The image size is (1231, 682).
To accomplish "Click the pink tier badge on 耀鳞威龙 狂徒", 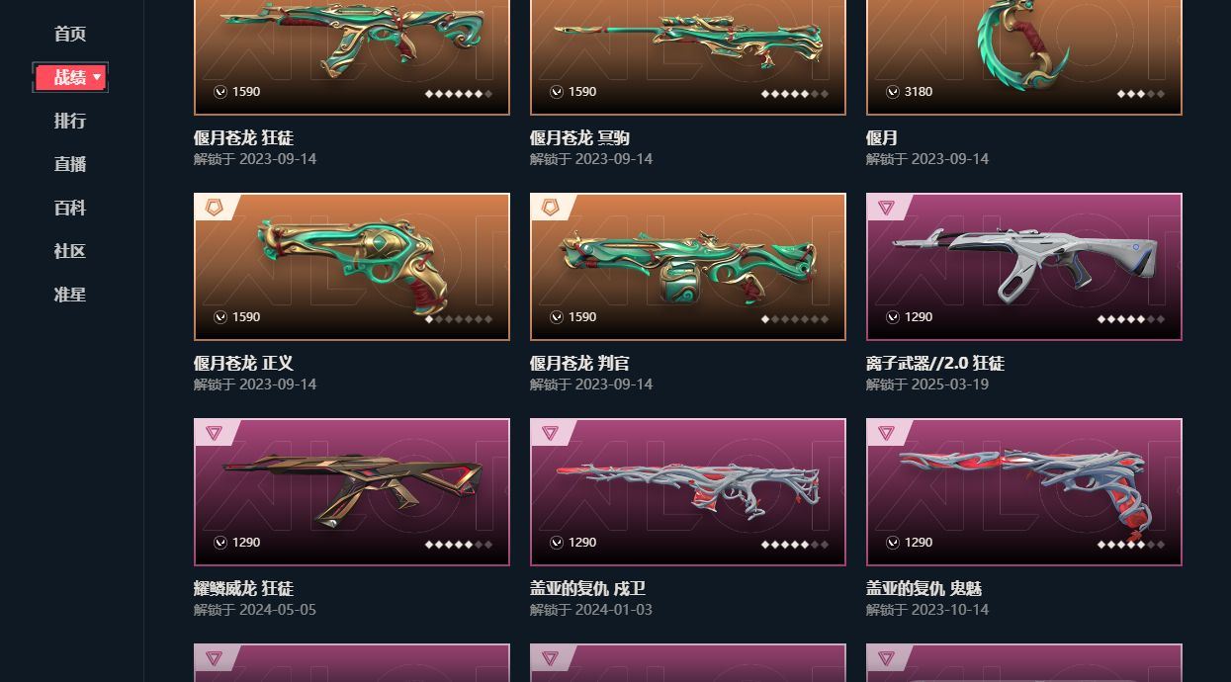I will (x=215, y=433).
